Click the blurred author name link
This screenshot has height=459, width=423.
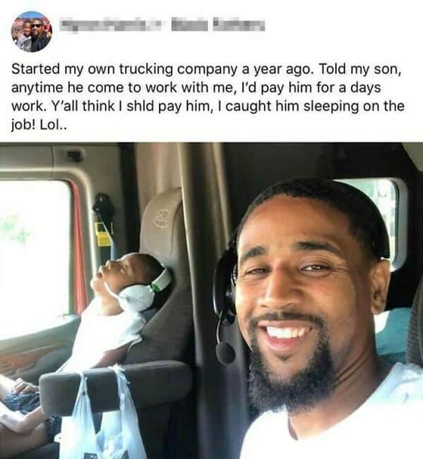coord(162,24)
